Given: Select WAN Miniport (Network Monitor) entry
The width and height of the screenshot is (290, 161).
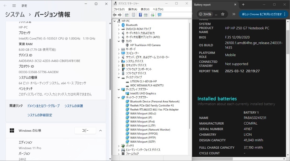Looking at the screenshot, I should tap(150, 130).
